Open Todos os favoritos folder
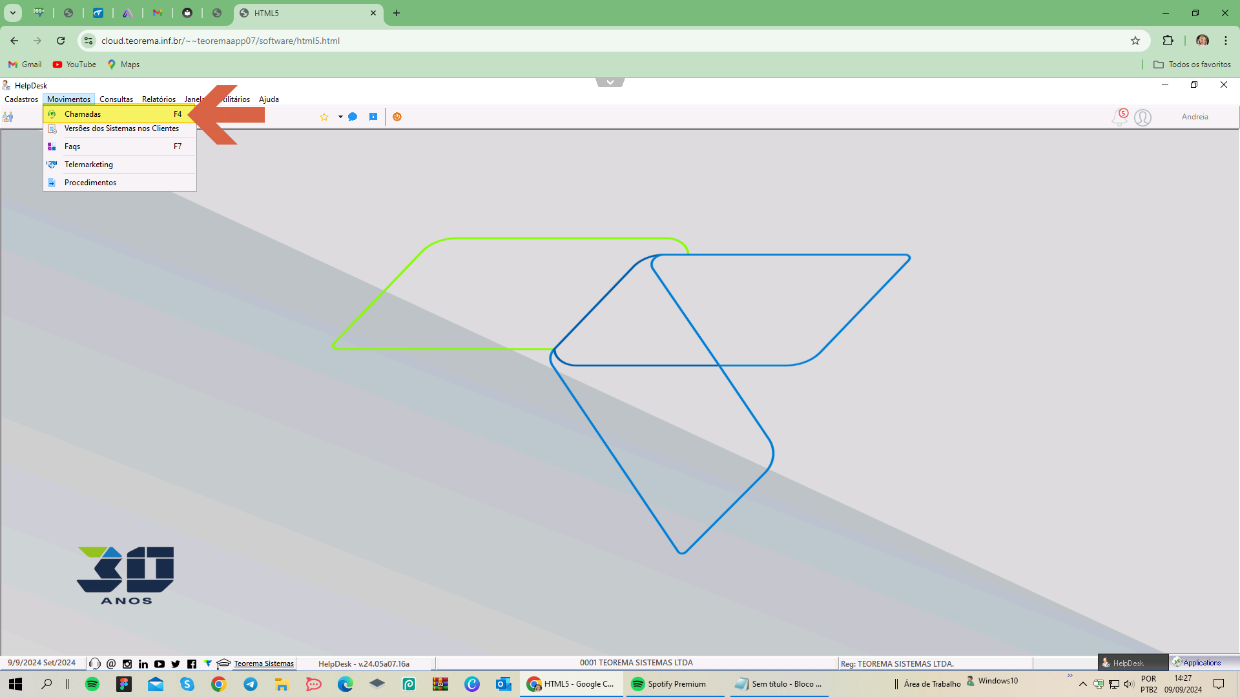Viewport: 1240px width, 697px height. coord(1192,65)
